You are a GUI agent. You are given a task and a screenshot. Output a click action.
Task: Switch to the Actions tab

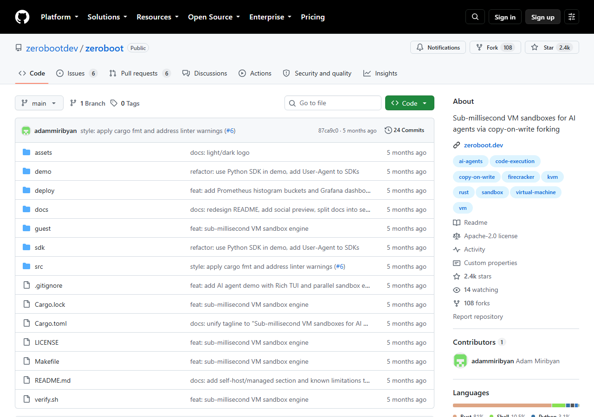coord(255,73)
